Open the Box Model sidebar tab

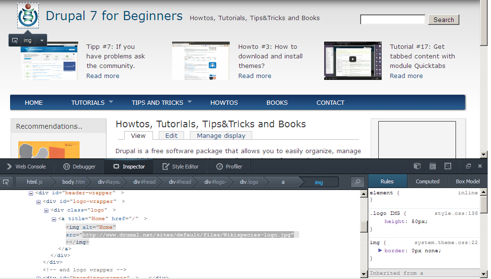click(x=468, y=181)
